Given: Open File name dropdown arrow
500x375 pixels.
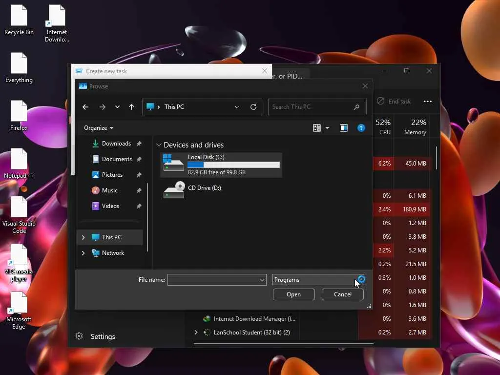Looking at the screenshot, I should coord(262,280).
